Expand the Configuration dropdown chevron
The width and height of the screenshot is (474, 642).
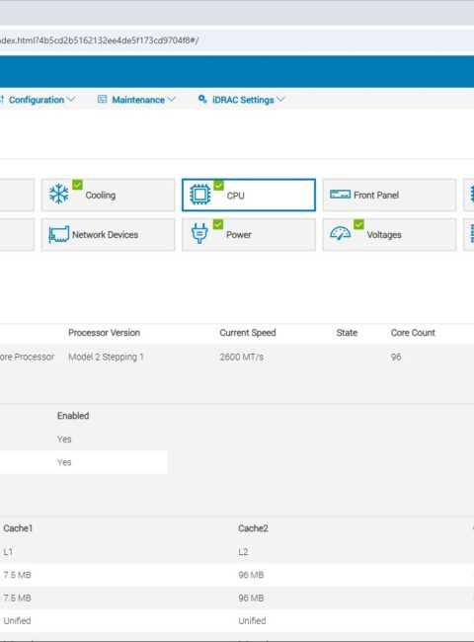click(71, 100)
